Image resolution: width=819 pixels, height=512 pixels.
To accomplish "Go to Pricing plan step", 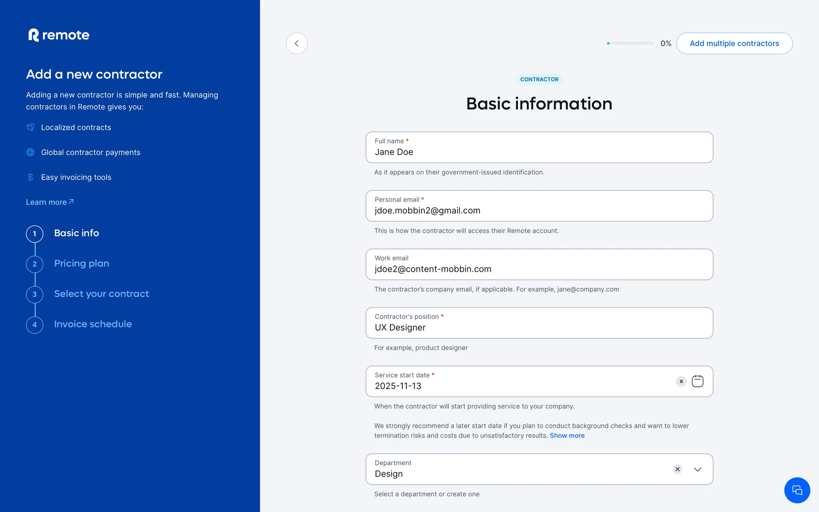I will point(81,263).
